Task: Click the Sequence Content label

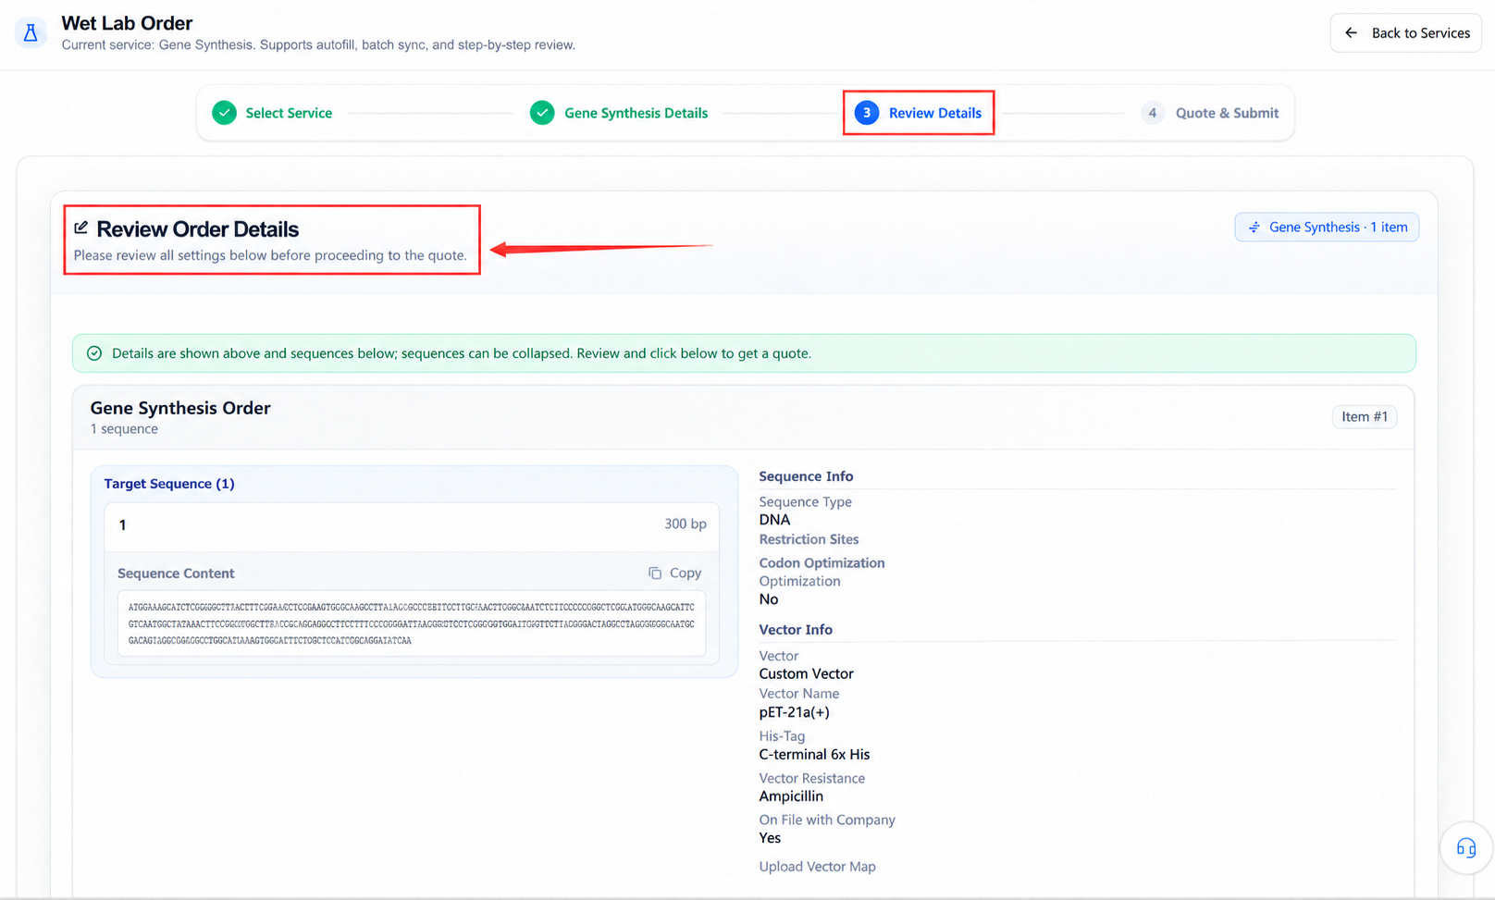Action: pyautogui.click(x=176, y=573)
